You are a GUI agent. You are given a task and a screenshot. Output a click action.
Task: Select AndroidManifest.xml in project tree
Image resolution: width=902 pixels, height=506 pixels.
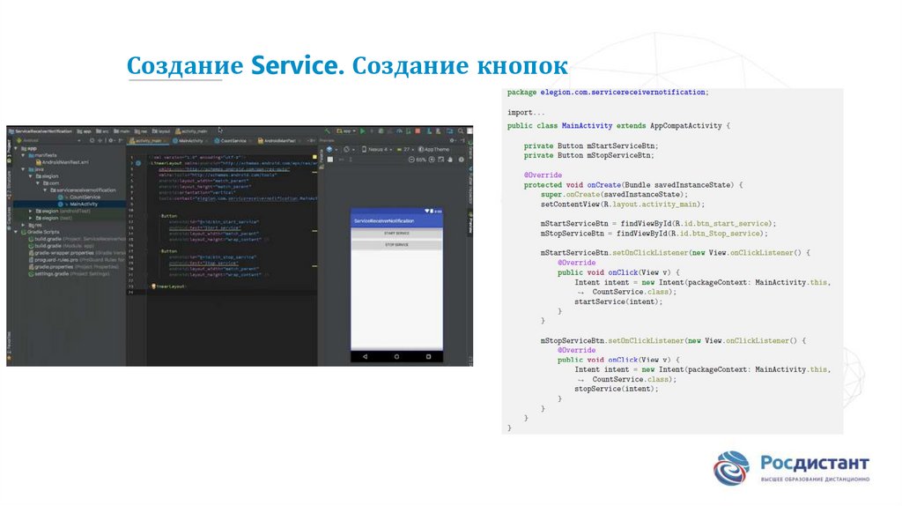[x=63, y=162]
